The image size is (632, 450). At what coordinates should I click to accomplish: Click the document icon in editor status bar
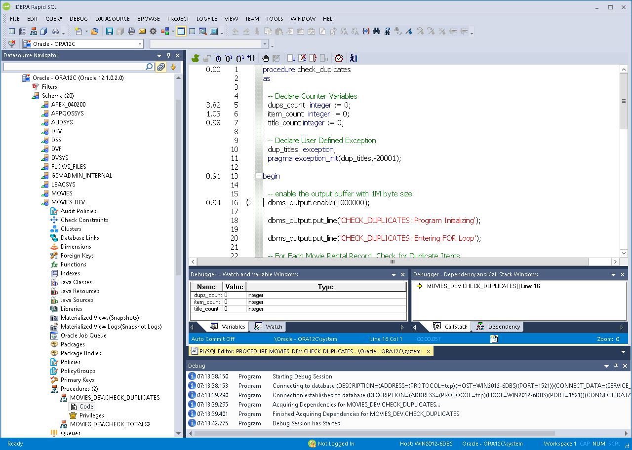(x=494, y=339)
